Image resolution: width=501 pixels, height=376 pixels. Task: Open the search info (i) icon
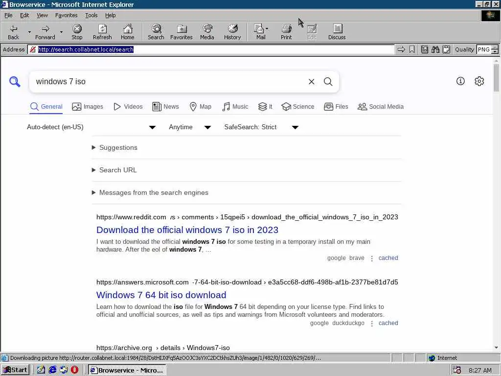(460, 81)
